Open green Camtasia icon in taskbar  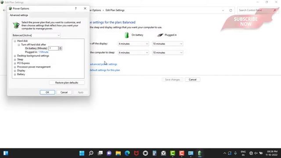click(x=173, y=153)
